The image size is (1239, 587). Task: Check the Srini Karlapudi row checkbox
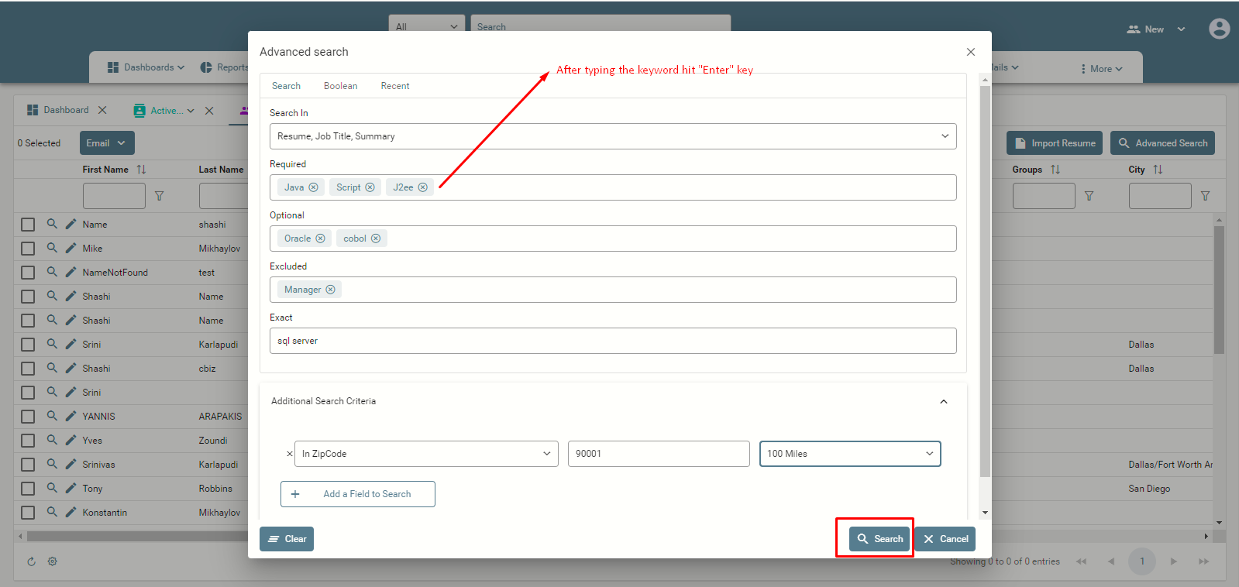[28, 345]
